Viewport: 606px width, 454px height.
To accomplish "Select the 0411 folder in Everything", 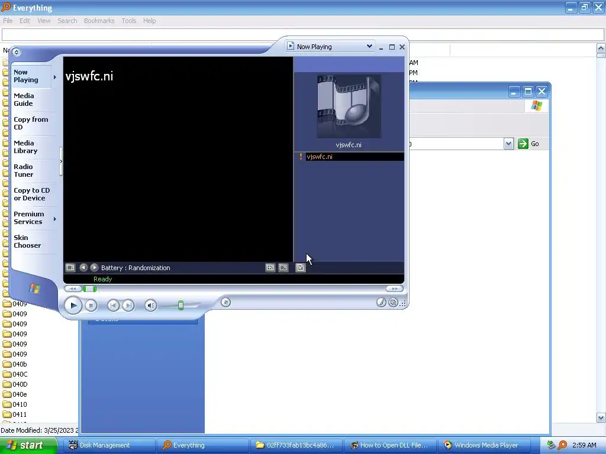I will pos(15,414).
